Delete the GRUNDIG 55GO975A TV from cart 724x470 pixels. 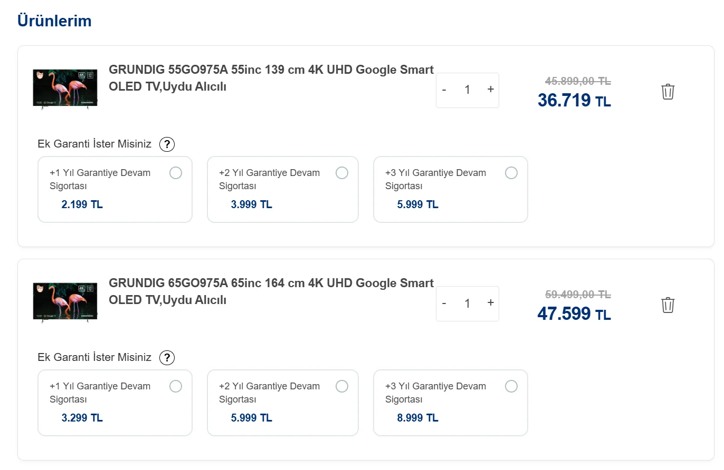668,92
